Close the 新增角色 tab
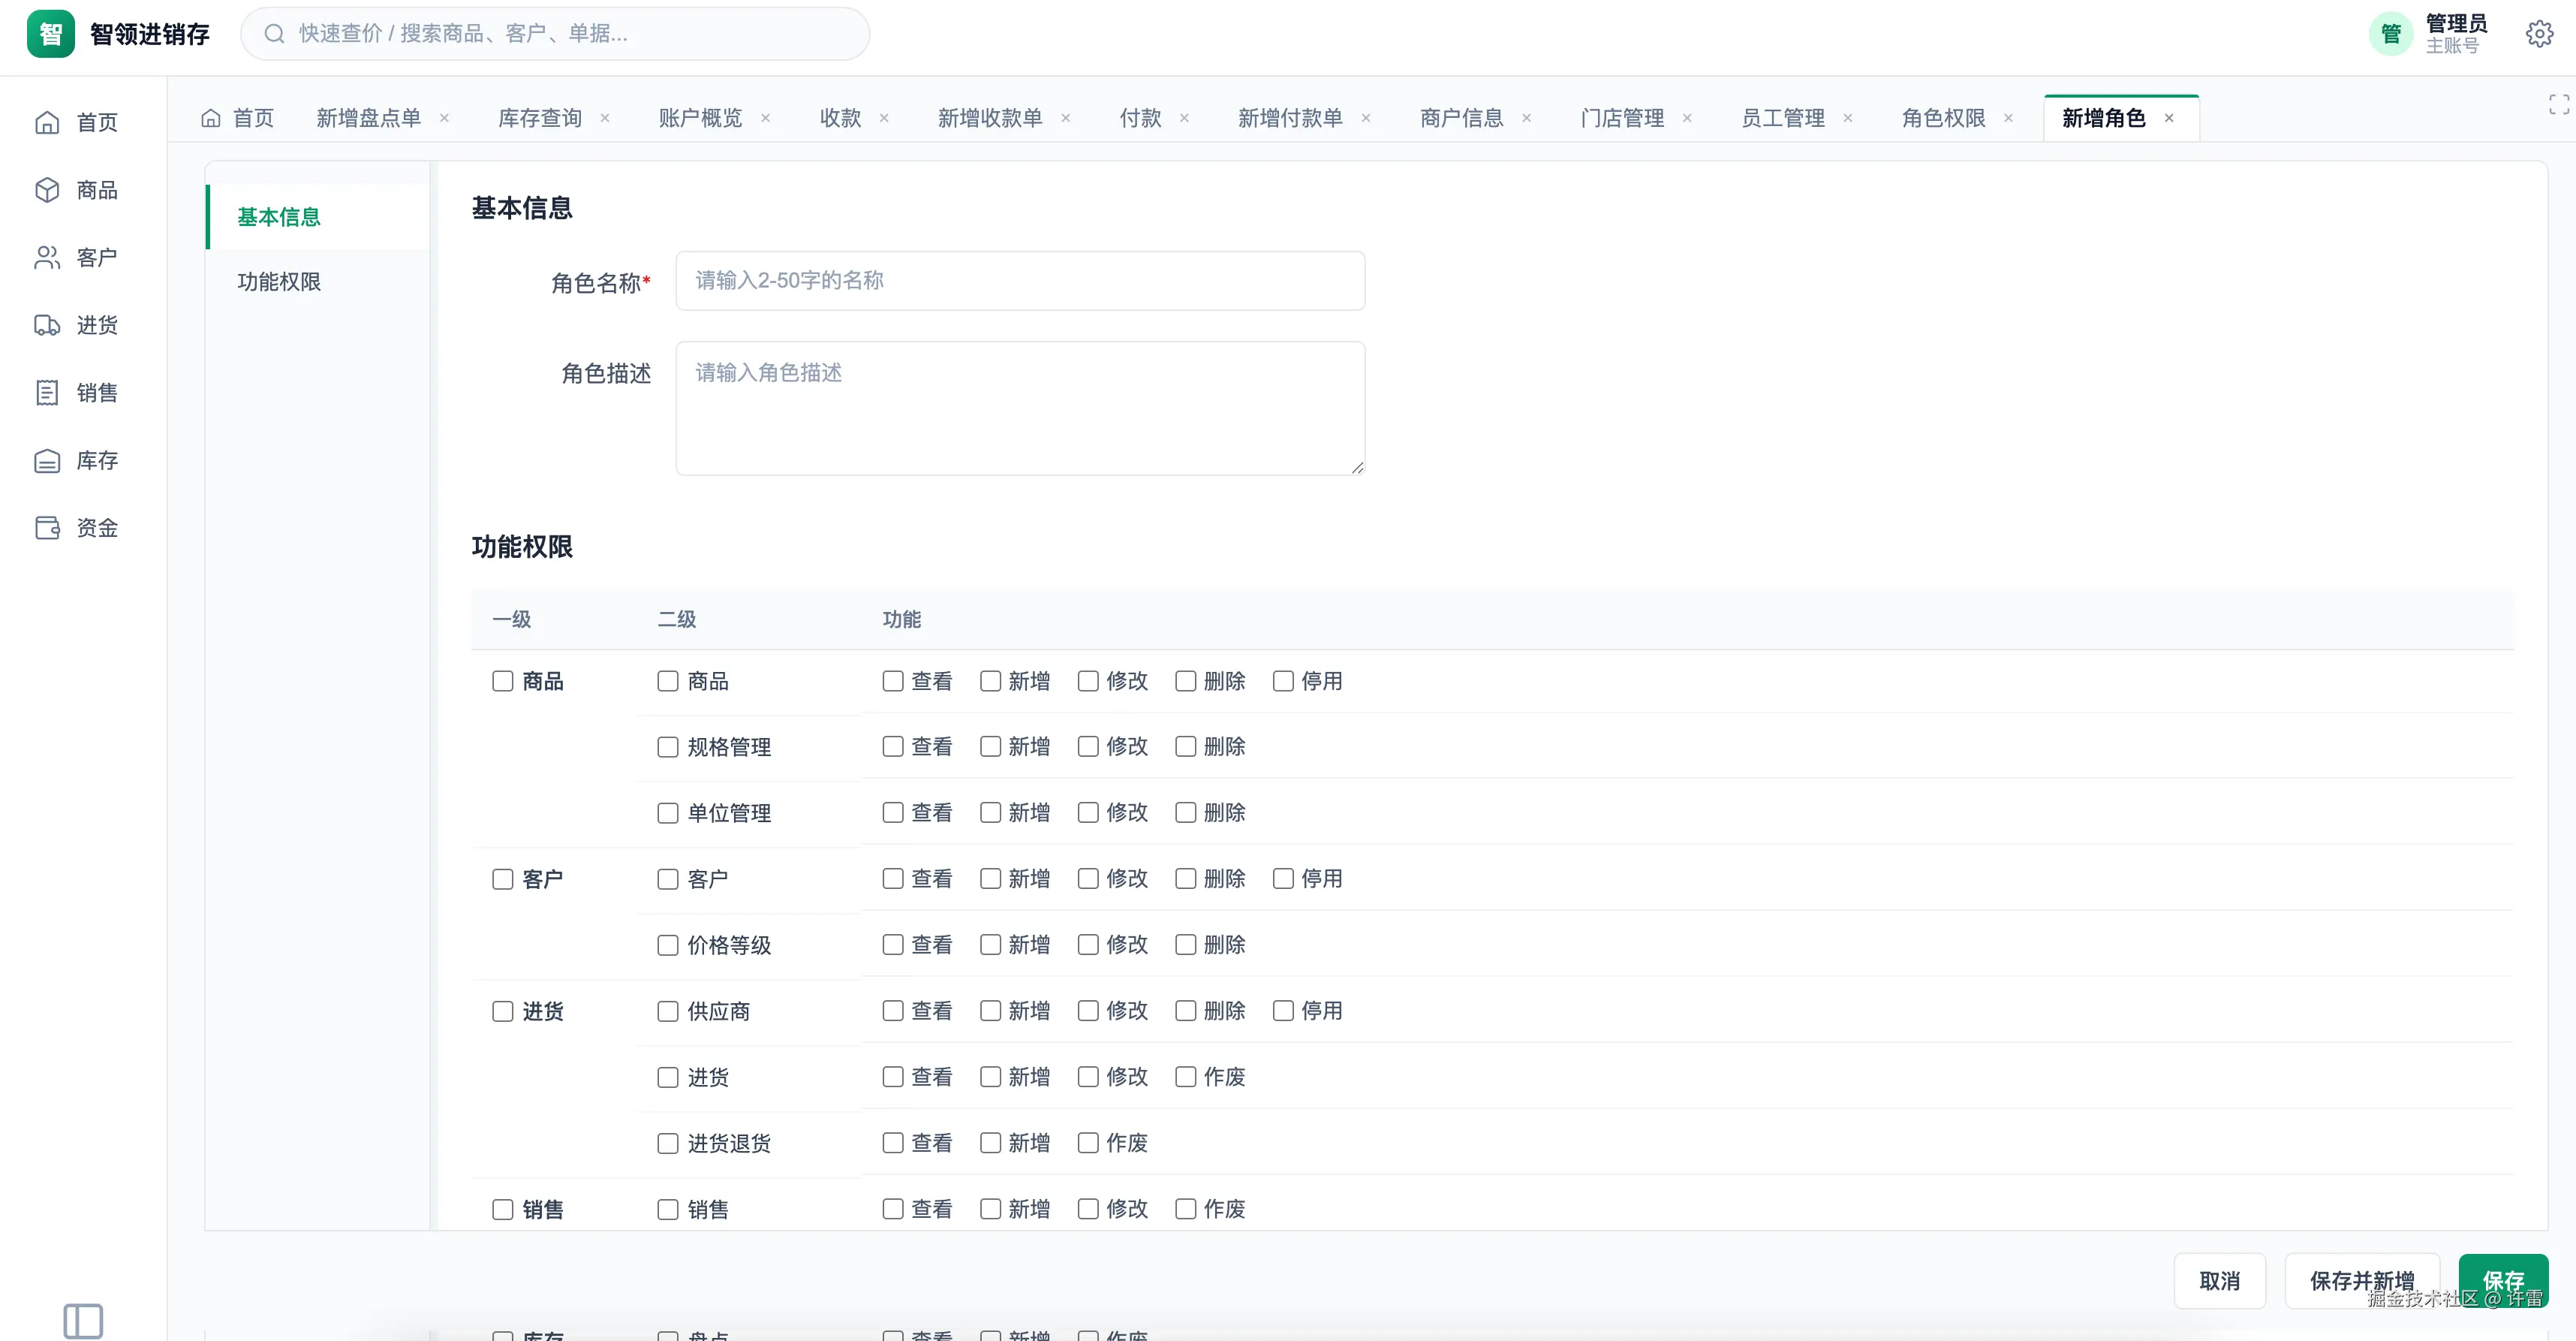Viewport: 2576px width, 1341px height. [2169, 118]
